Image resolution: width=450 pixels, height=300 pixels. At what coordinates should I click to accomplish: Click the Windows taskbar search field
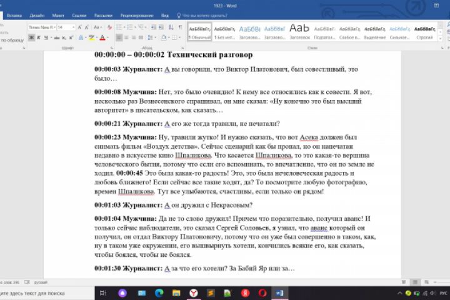pos(47,293)
